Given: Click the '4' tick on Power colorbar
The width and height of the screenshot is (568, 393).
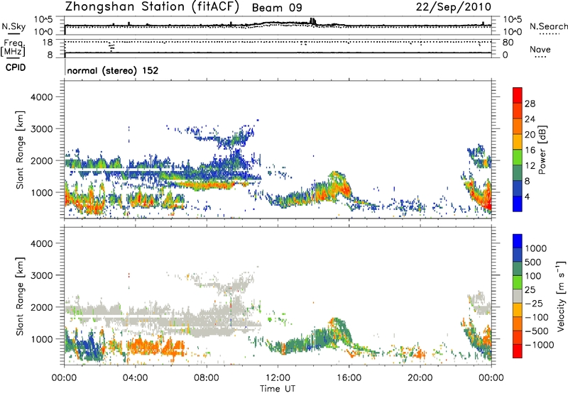Looking at the screenshot, I should [x=528, y=196].
